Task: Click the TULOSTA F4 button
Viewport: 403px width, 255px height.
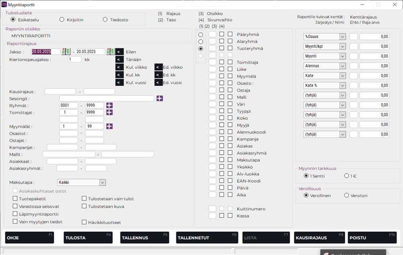Action: pos(88,237)
